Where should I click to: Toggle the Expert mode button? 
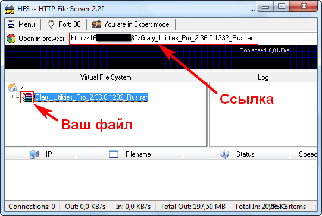[130, 24]
